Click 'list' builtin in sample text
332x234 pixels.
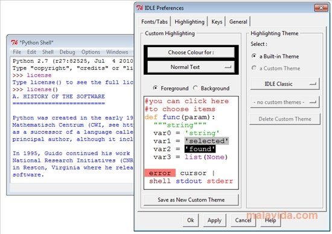coord(193,157)
